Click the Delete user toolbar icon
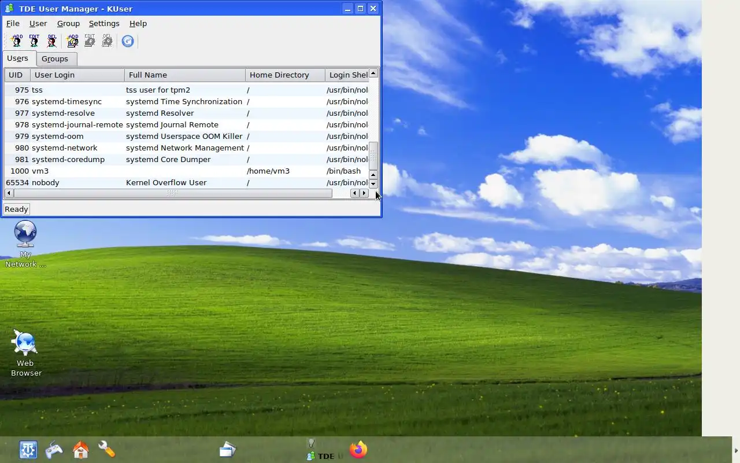740x463 pixels. click(52, 41)
